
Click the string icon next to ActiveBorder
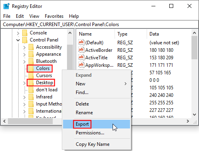pos(81,50)
